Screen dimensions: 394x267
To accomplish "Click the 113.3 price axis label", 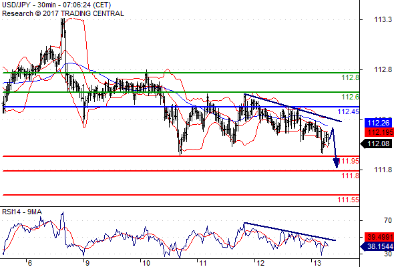I will point(383,19).
